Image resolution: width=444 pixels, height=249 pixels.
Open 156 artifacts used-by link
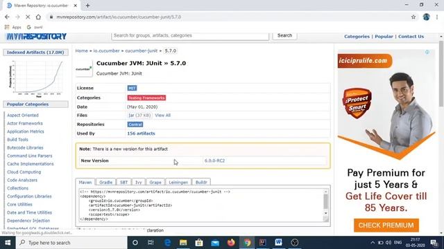(141, 133)
